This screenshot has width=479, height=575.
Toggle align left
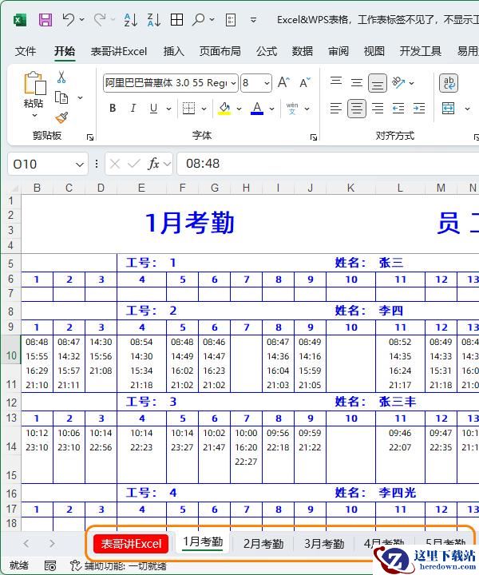[336, 108]
